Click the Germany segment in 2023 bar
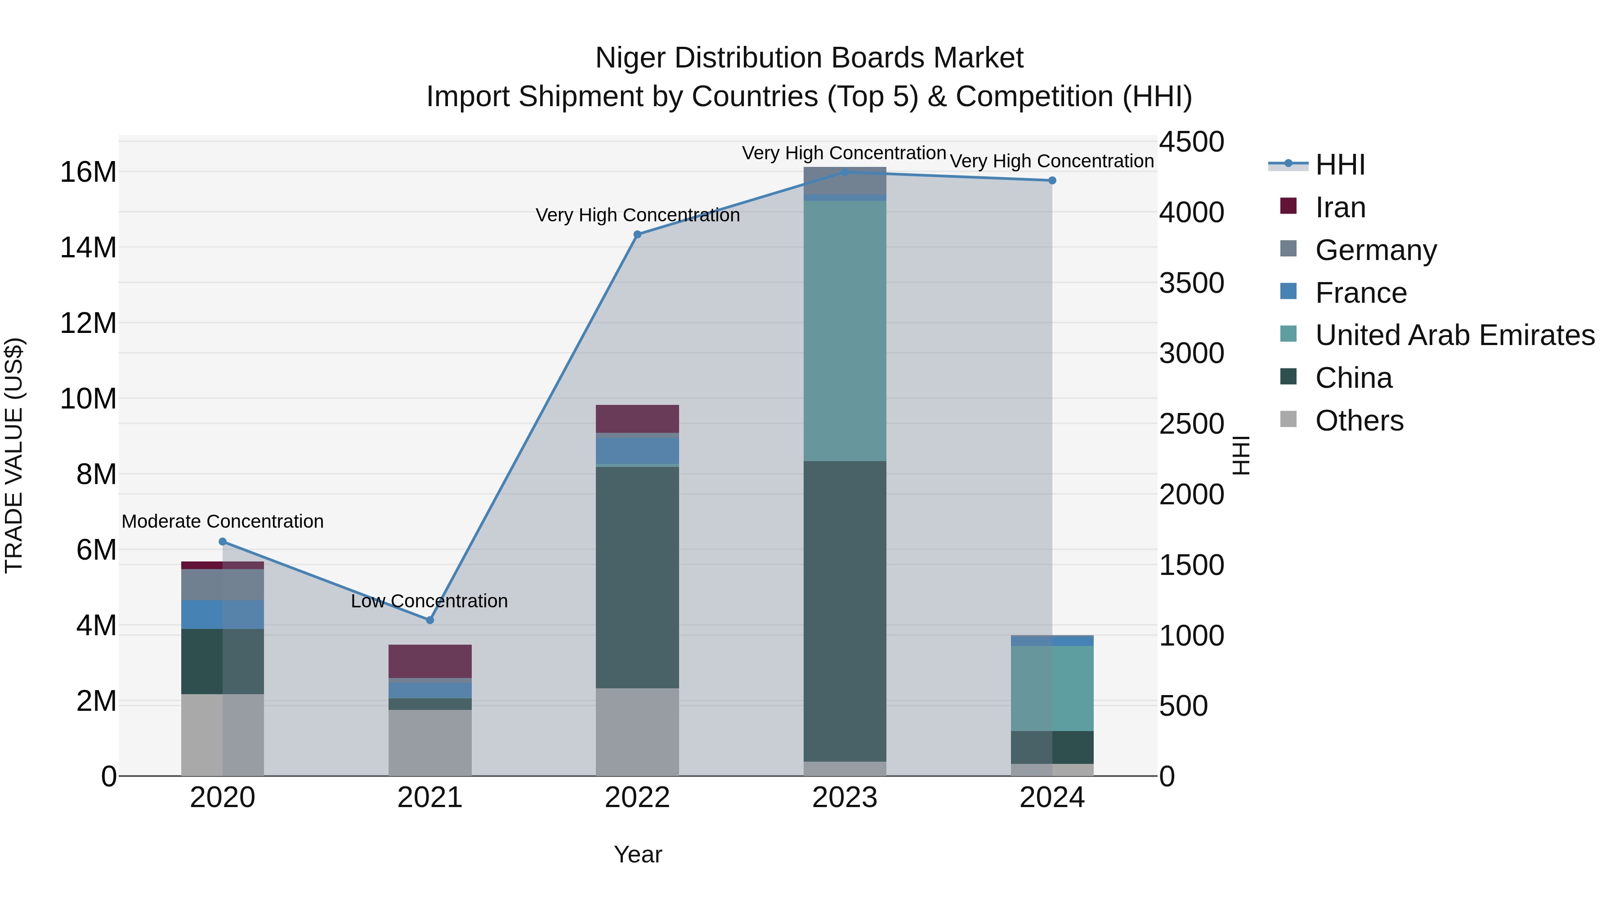 pyautogui.click(x=845, y=181)
